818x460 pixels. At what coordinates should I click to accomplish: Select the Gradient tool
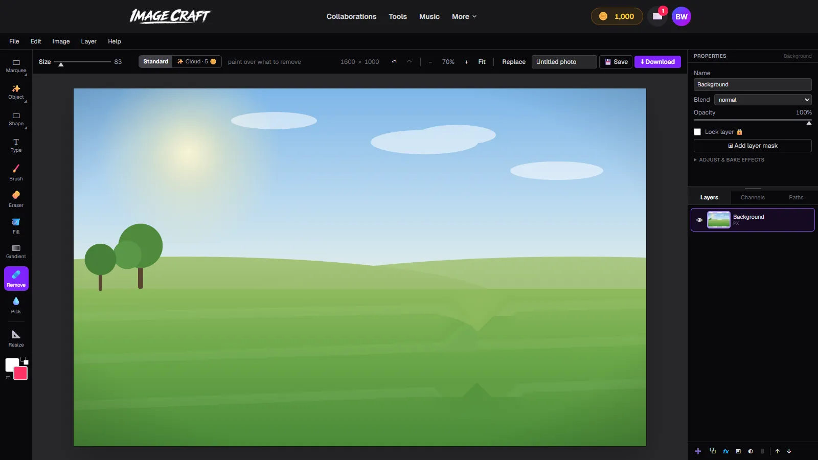pos(16,252)
